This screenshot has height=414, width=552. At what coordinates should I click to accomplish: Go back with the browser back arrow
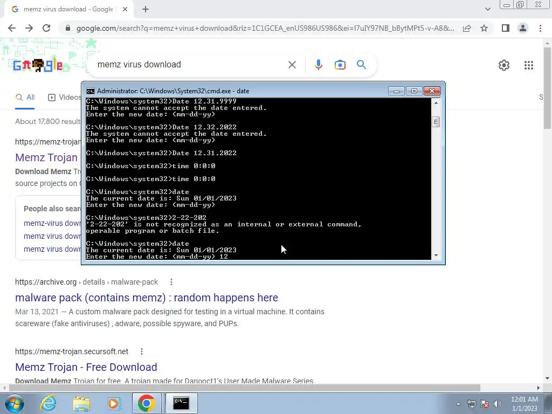[12, 28]
